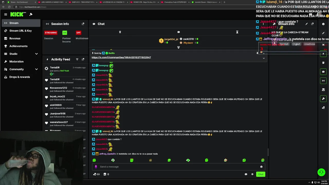Click the trash icon in chat toolbar
Viewport: 329px width, 185px height.
(x=120, y=32)
